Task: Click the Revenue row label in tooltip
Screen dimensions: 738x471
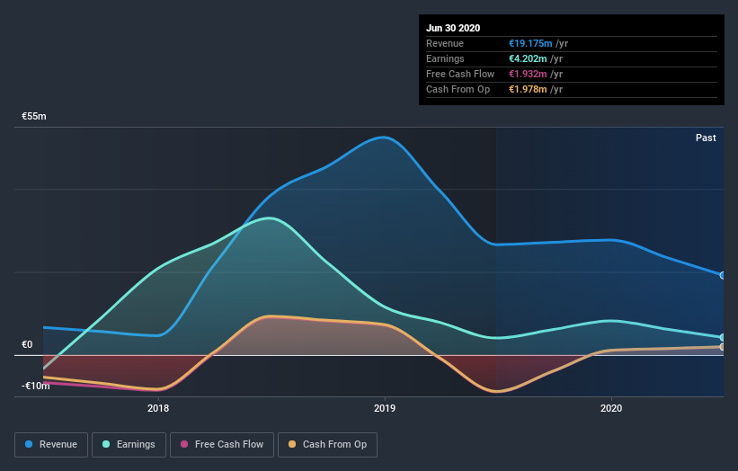Action: coord(445,43)
